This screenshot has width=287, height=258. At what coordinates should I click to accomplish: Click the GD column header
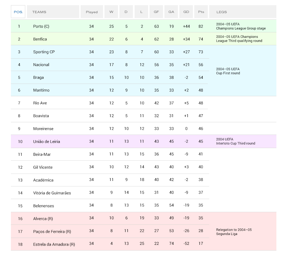click(x=186, y=12)
